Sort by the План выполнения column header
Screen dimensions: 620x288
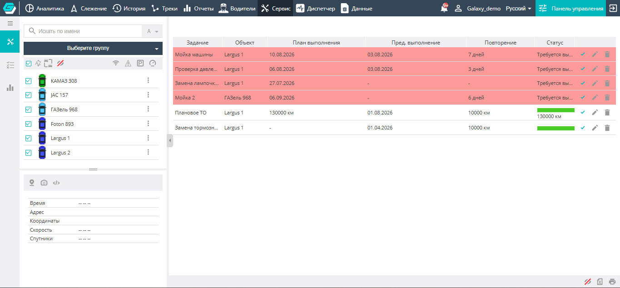(317, 42)
